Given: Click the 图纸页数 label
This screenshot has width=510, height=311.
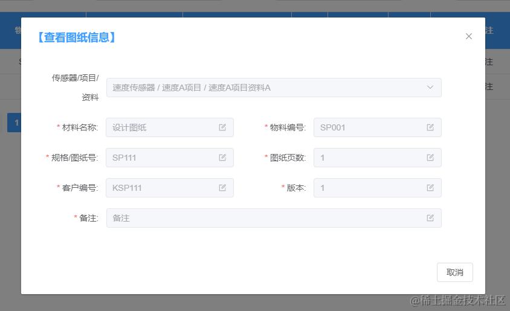Looking at the screenshot, I should [x=288, y=158].
